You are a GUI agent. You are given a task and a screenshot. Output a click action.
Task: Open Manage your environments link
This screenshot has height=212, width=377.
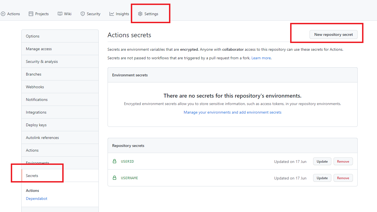coord(233,112)
